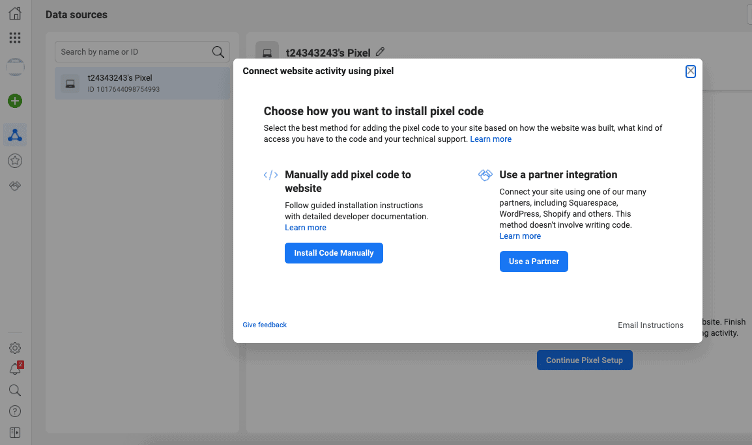Click the account profile avatar
The image size is (752, 445).
pyautogui.click(x=15, y=66)
